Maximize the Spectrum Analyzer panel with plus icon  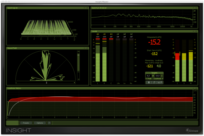[x=196, y=8]
